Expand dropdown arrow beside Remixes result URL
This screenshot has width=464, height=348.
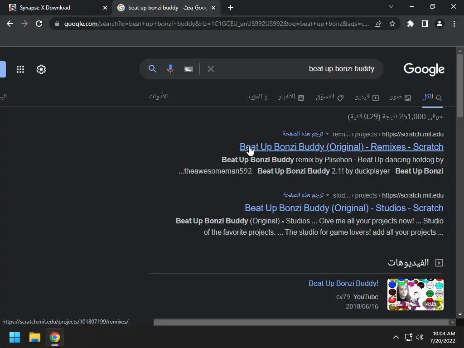pos(327,134)
